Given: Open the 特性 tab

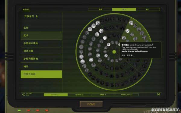Looking at the screenshot, I should tap(100, 9).
